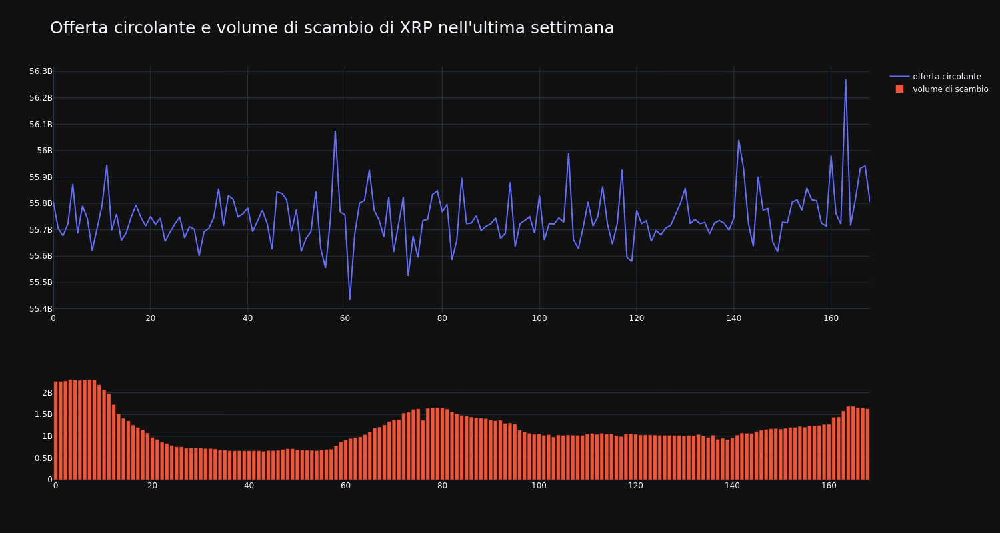
Task: Click x-axis tick 60 on the line chart
Action: [x=345, y=318]
